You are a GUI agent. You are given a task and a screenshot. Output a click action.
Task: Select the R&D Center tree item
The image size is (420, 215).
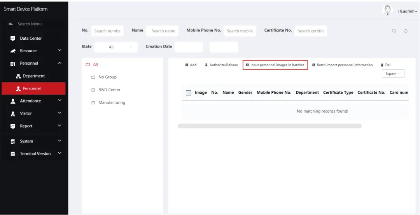point(109,90)
